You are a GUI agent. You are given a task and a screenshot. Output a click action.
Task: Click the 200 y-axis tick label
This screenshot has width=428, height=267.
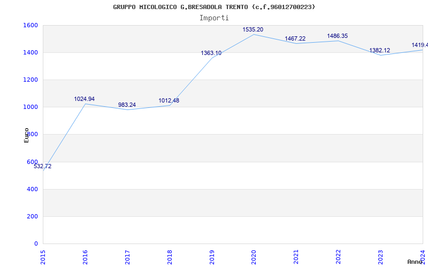click(x=32, y=216)
